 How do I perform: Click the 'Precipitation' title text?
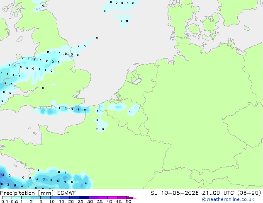(17, 193)
